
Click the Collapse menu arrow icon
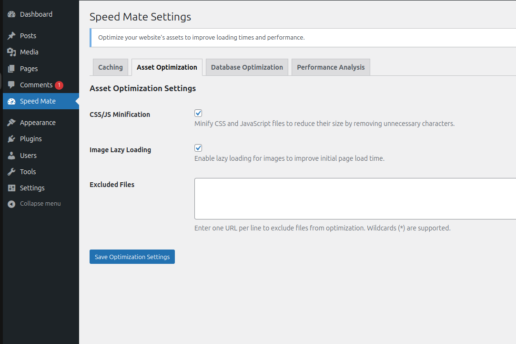click(x=11, y=204)
